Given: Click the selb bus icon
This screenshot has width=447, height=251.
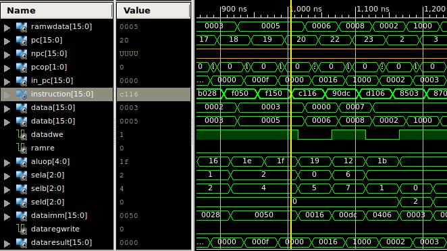Looking at the screenshot, I should pyautogui.click(x=22, y=189).
